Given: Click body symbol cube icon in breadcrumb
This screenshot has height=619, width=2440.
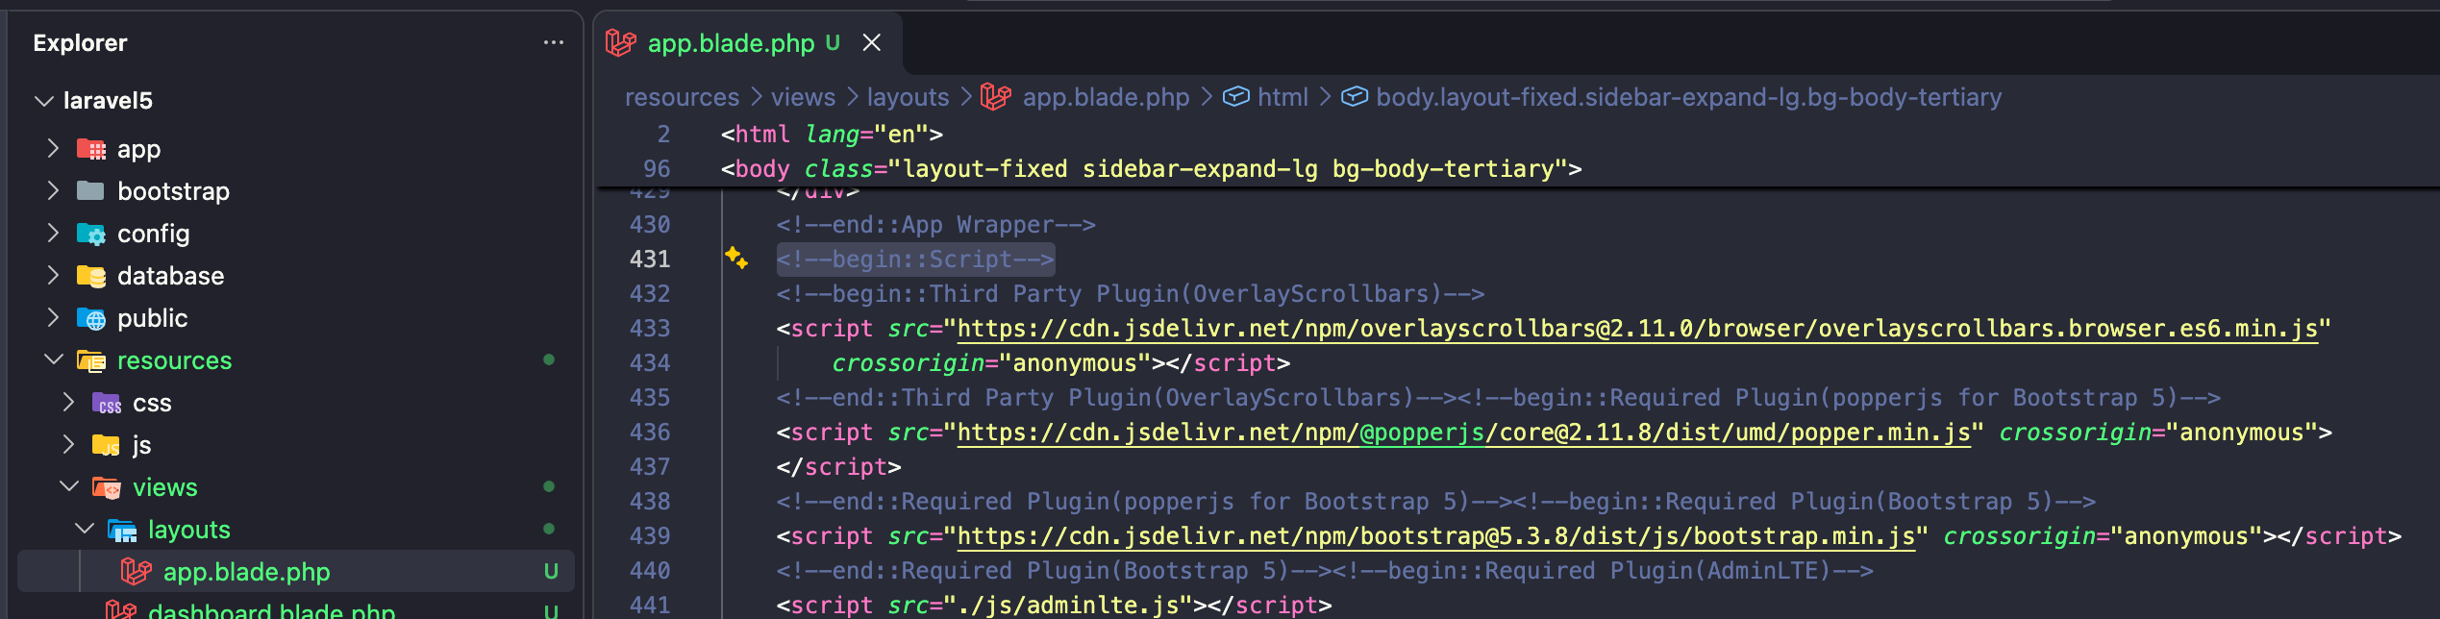Looking at the screenshot, I should pos(1354,97).
